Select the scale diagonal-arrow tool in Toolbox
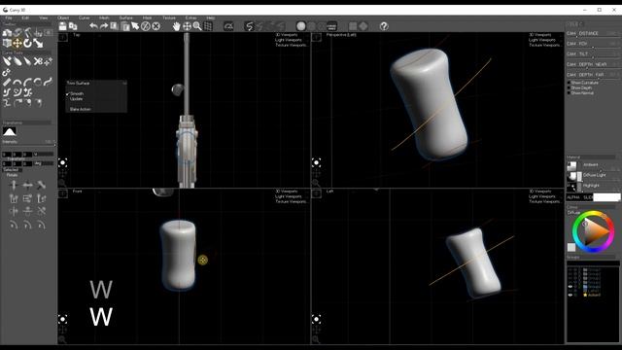 [38, 43]
